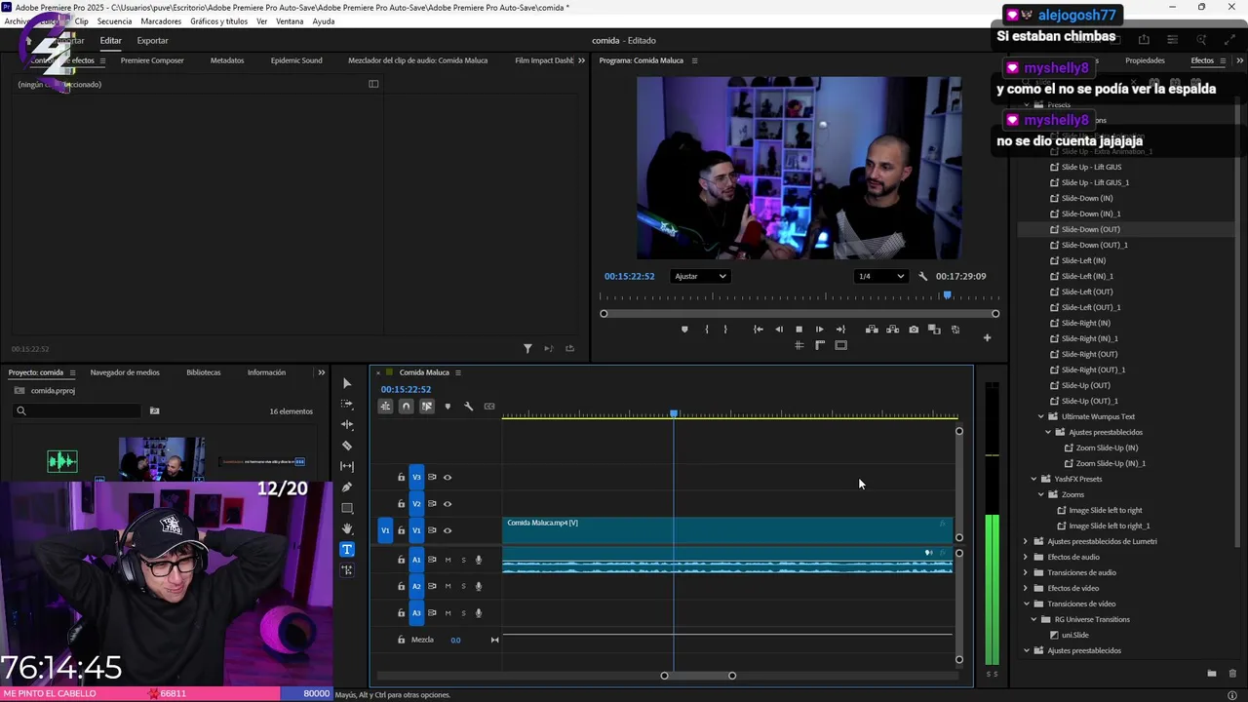Open the Marcadores menu

[161, 21]
